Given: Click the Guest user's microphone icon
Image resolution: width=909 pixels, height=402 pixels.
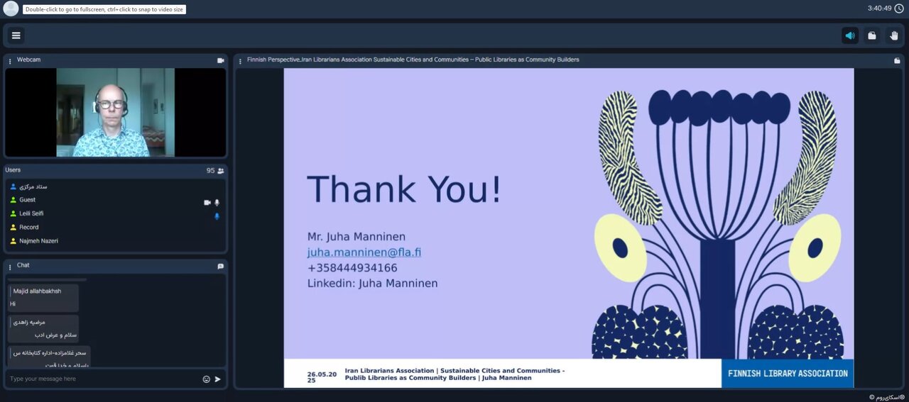Looking at the screenshot, I should [217, 203].
